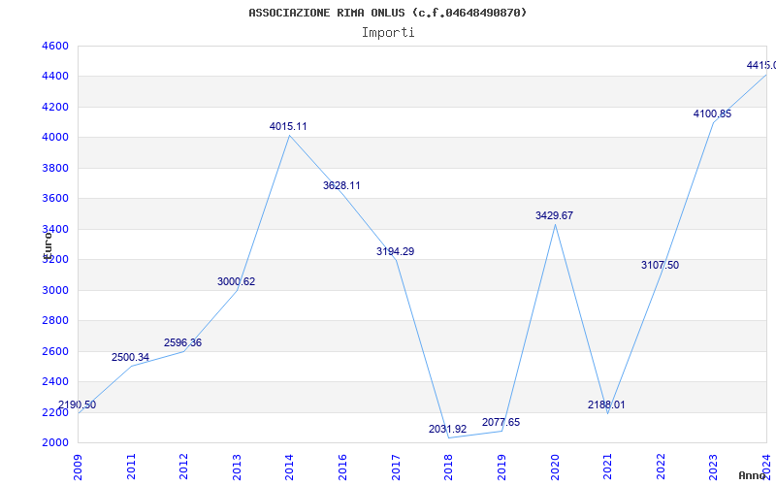Click the Anno axis label
The image size is (776, 485).
coord(753,475)
